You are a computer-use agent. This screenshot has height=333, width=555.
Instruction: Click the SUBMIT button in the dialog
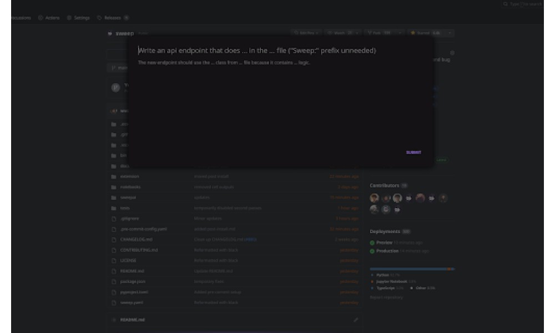pos(413,153)
